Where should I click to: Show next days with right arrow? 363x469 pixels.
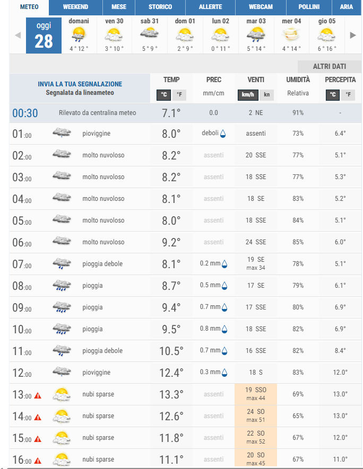pos(353,36)
